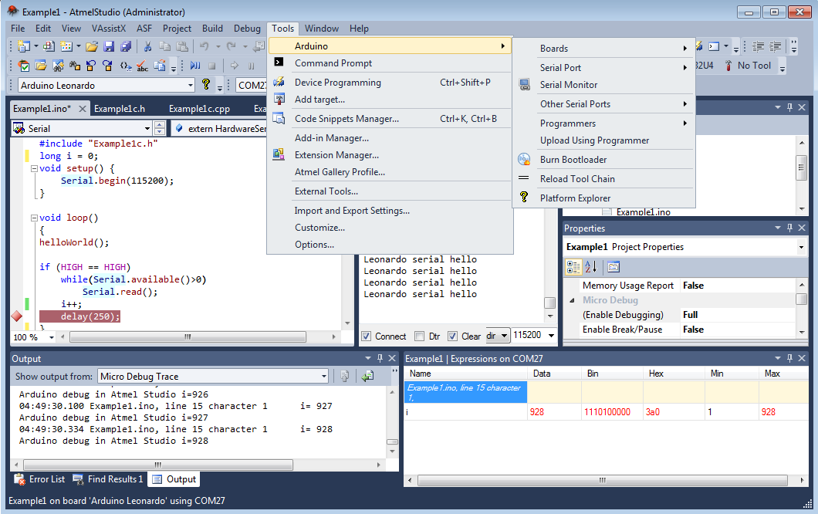The width and height of the screenshot is (818, 514).
Task: Click the Start Debugging and Break icon
Action: coord(195,66)
